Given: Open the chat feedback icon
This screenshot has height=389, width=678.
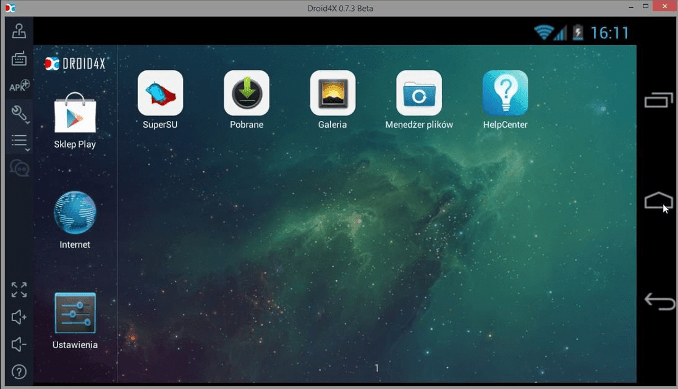Looking at the screenshot, I should coord(19,168).
